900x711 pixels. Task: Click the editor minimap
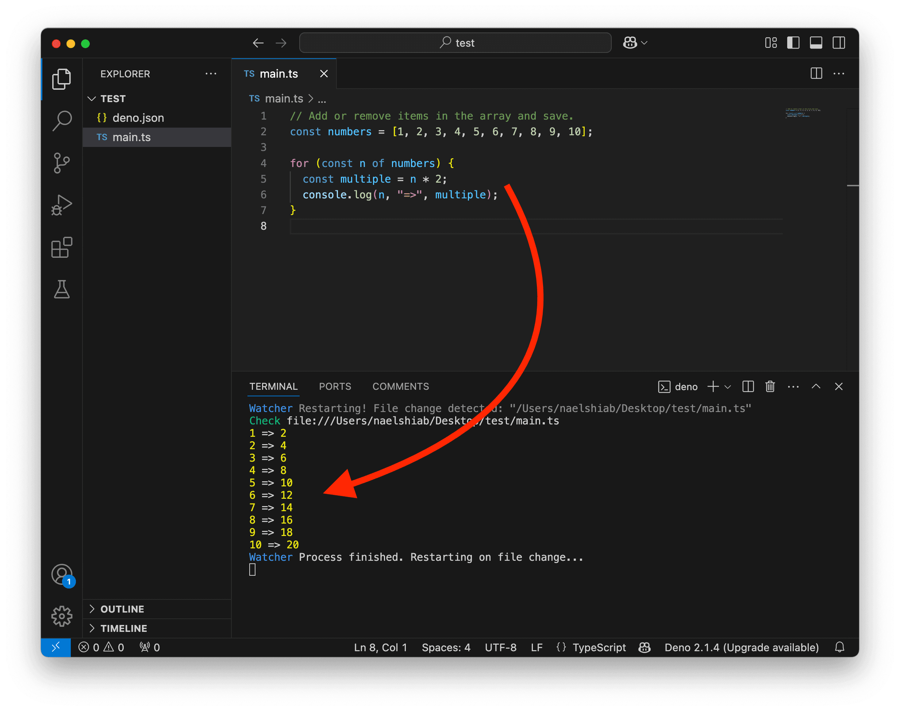click(x=803, y=113)
